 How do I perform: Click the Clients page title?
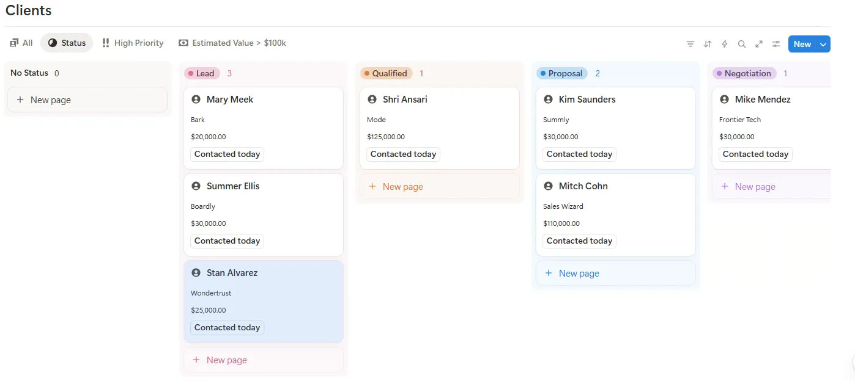pos(29,10)
